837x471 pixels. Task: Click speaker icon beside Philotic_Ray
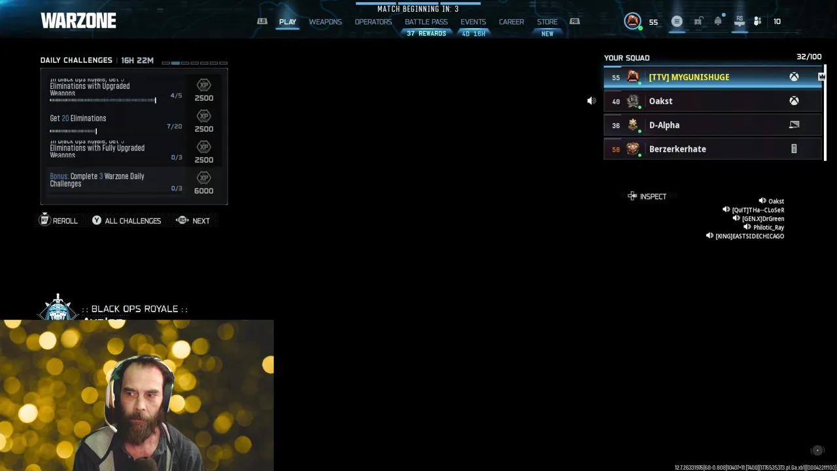[x=747, y=228]
